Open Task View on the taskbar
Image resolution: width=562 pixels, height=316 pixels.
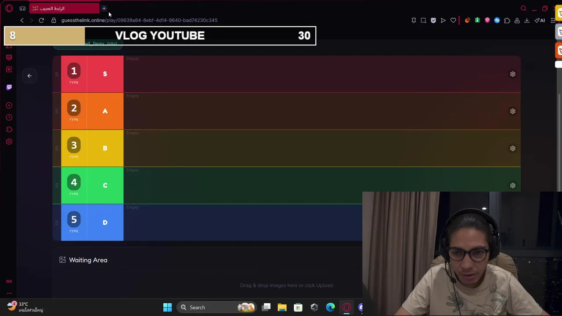267,307
